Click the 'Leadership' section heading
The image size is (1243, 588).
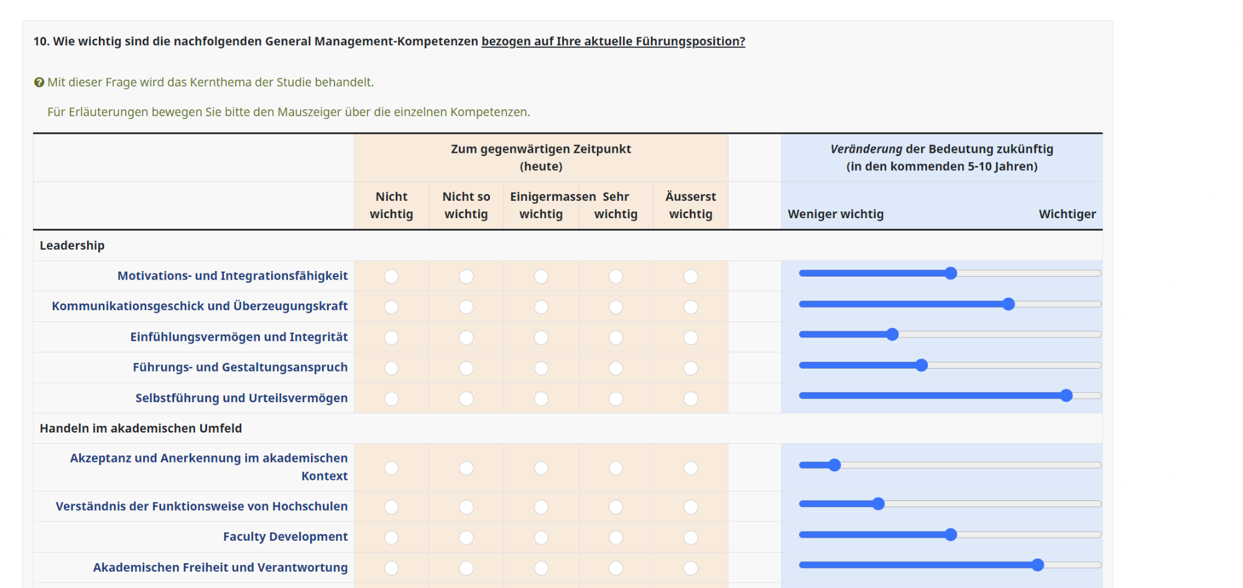[72, 246]
